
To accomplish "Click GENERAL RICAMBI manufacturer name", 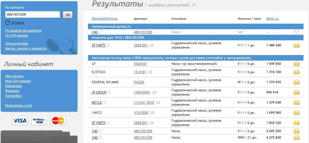I will pyautogui.click(x=105, y=82).
